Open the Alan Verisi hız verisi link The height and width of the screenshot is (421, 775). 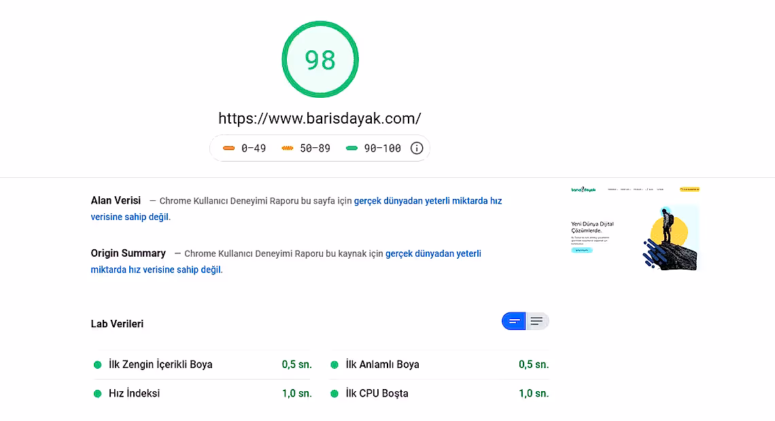click(428, 200)
